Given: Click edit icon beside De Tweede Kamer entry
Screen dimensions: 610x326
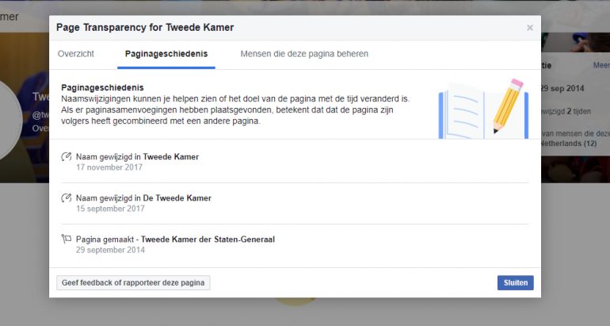Looking at the screenshot, I should coord(67,198).
